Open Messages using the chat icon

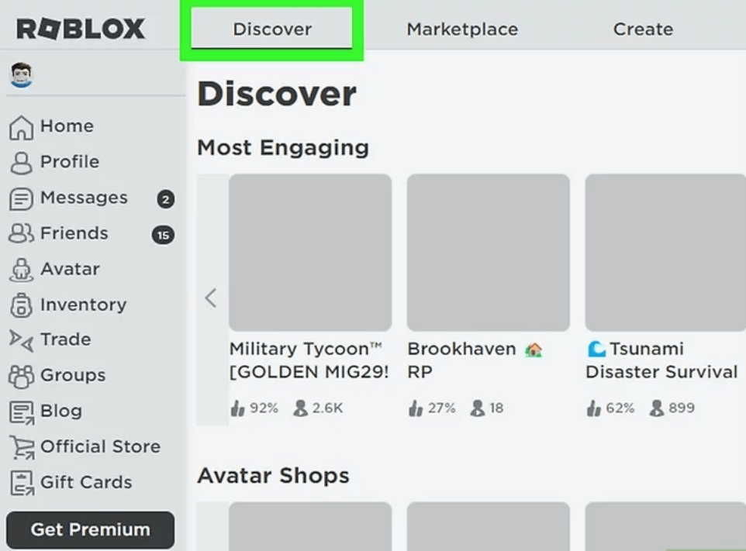click(x=21, y=198)
